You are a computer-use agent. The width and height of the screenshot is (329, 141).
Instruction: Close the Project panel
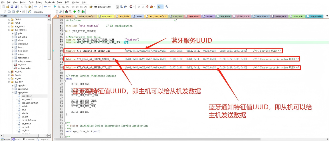[x=49, y=16]
